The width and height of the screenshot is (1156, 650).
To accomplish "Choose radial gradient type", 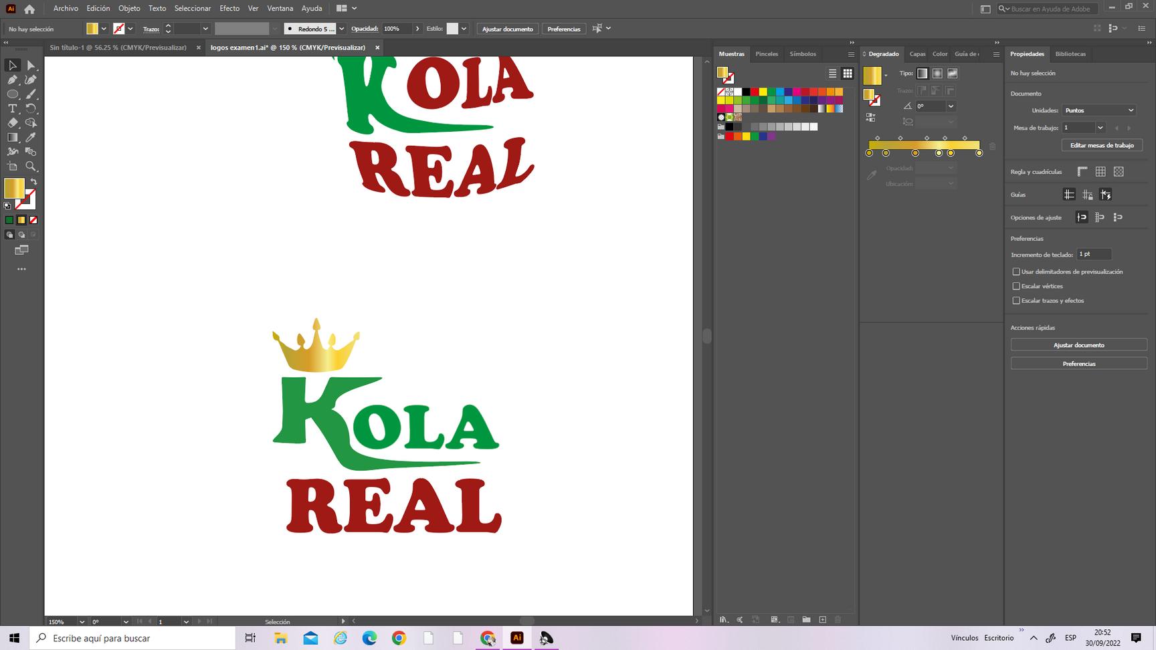I will tap(937, 74).
